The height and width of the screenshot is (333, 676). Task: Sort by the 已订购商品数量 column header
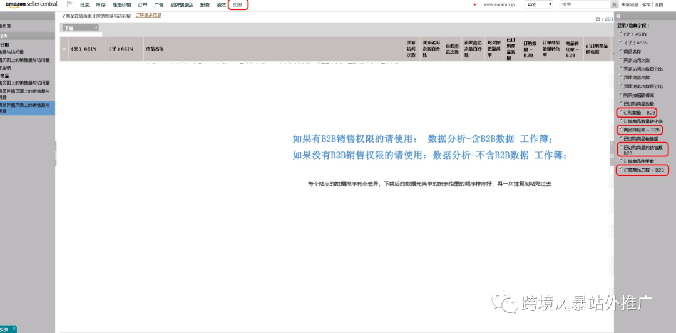(x=512, y=49)
